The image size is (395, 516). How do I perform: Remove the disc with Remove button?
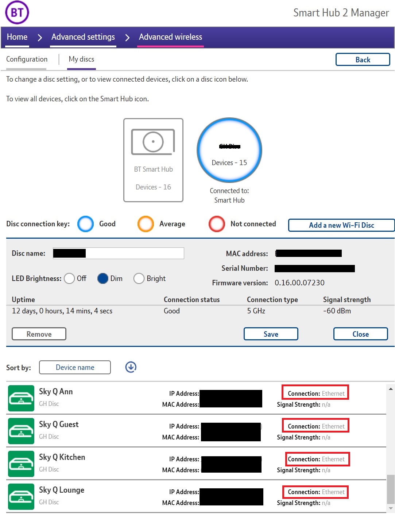tap(39, 334)
